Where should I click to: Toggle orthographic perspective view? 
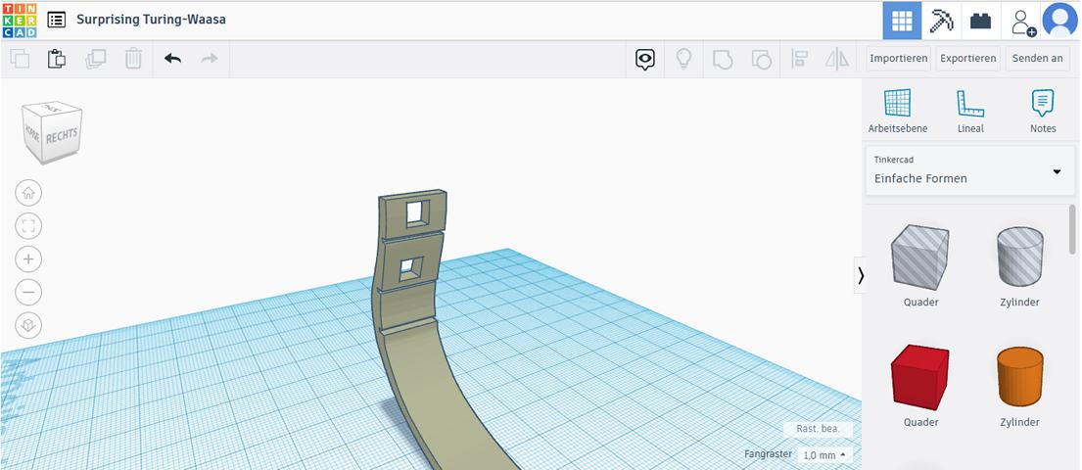28,325
